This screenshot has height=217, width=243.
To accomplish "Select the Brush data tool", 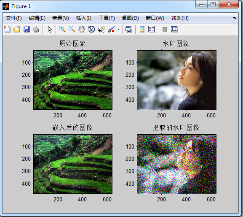I will coord(111,29).
